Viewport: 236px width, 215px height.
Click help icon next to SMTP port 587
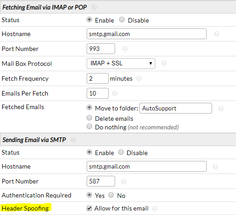coord(124,182)
